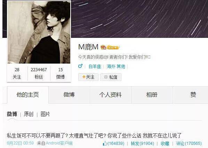Open the 2234467 粉丝 followers list
This screenshot has height=148, width=208.
(x=39, y=73)
